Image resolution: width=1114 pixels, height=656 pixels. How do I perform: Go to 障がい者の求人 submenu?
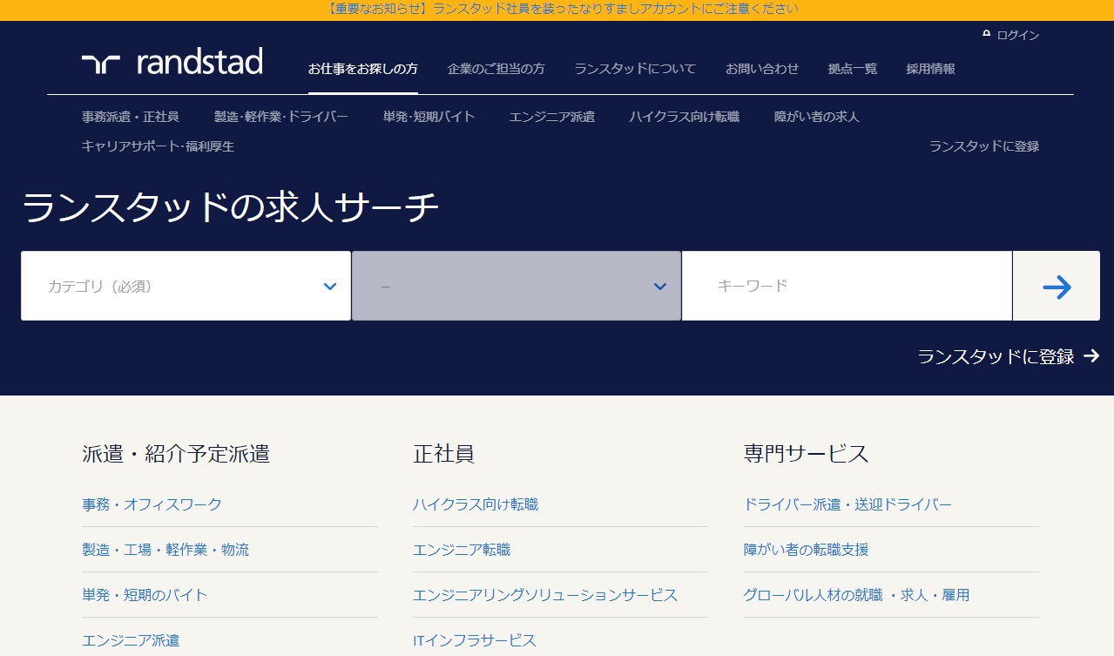[x=817, y=117]
